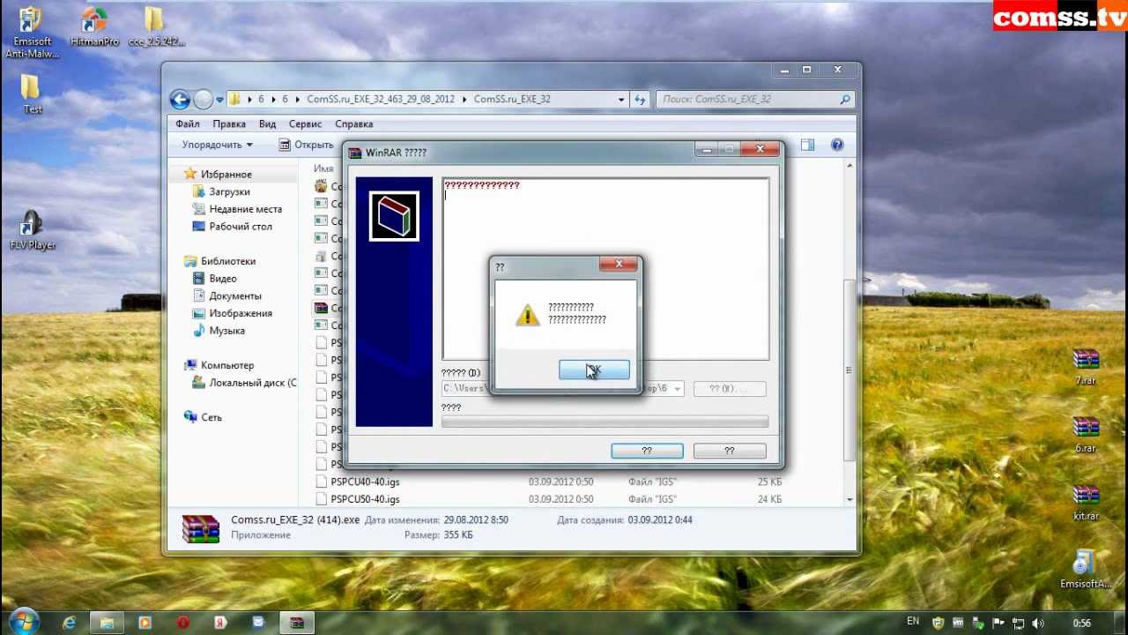The width and height of the screenshot is (1128, 635).
Task: Select the 7.rar archive on desktop
Action: click(1086, 367)
